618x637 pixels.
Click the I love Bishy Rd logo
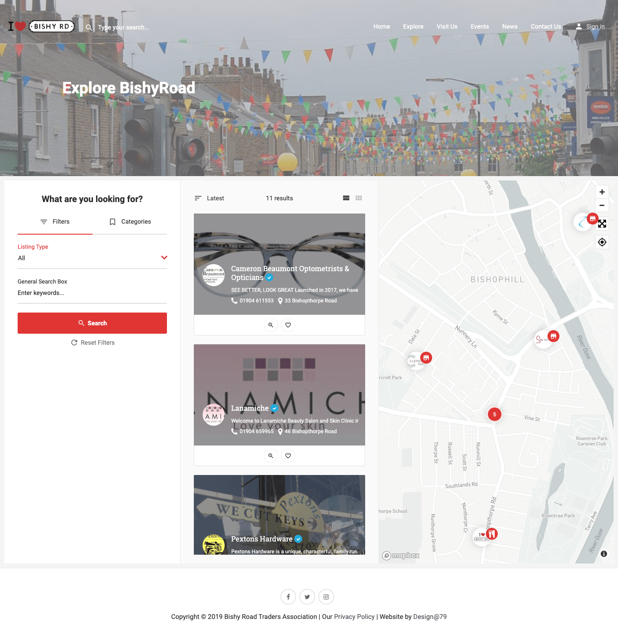[41, 26]
